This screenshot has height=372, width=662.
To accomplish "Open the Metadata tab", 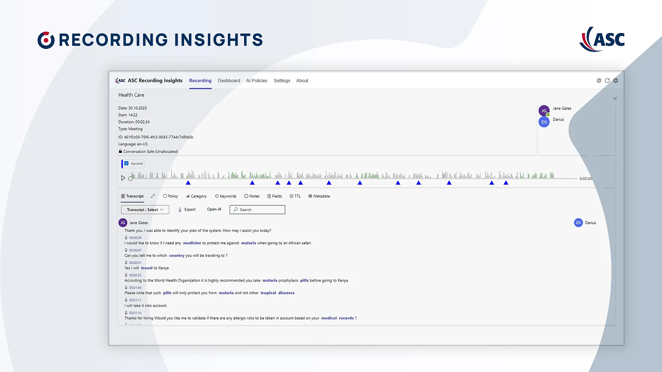I will pos(319,196).
